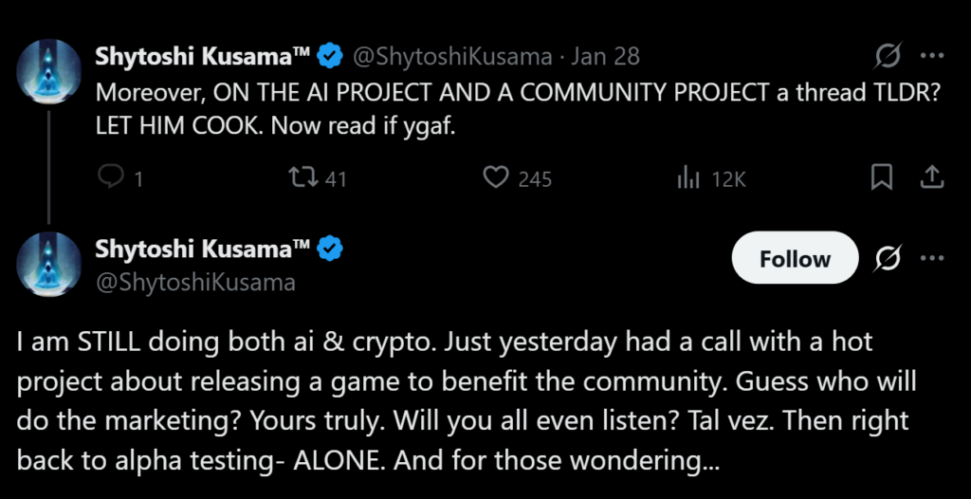Open the @ShytoshiKusama handle beside Jan 28
Screen dimensions: 971x499
coord(451,57)
